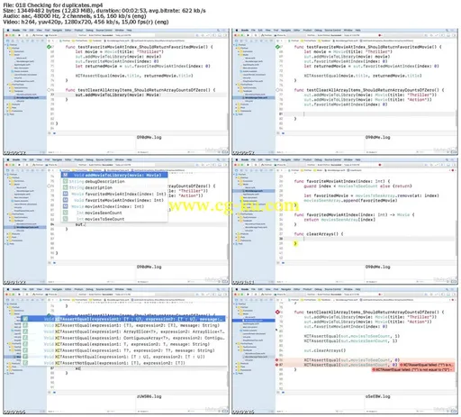461x417 pixels.
Task: Click the icon beside the highlighted XCTAssertEqual completion row
Action: [25, 319]
